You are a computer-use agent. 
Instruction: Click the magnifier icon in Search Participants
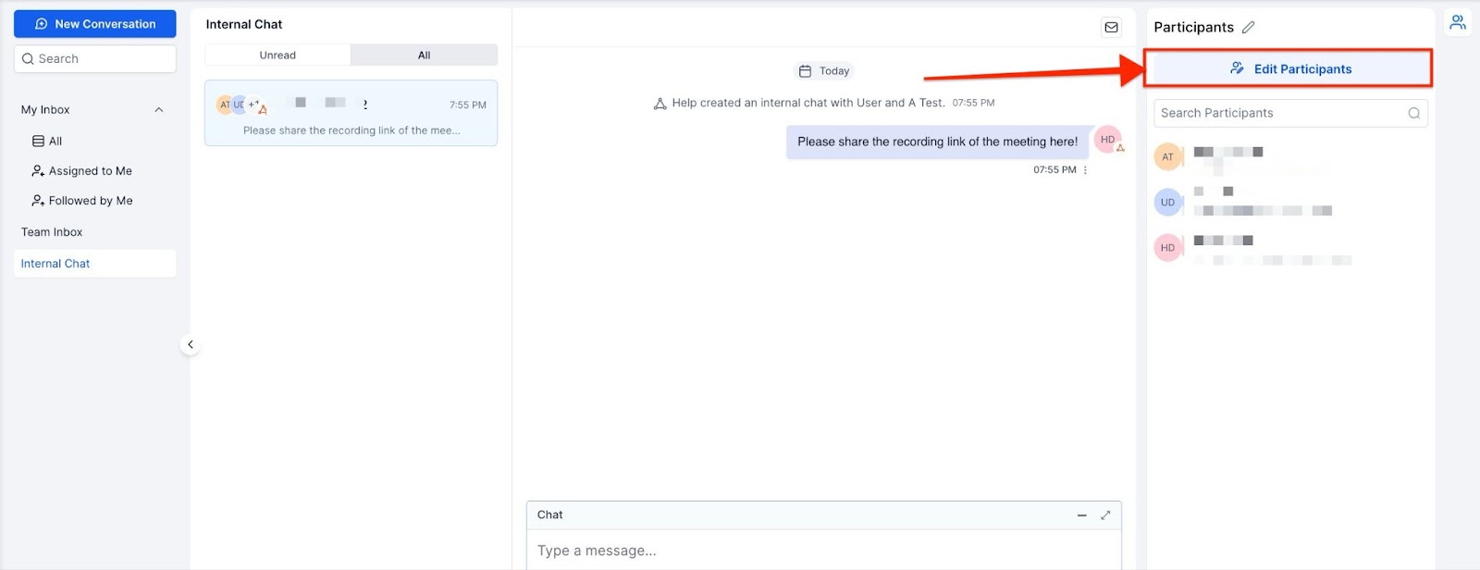(x=1413, y=114)
